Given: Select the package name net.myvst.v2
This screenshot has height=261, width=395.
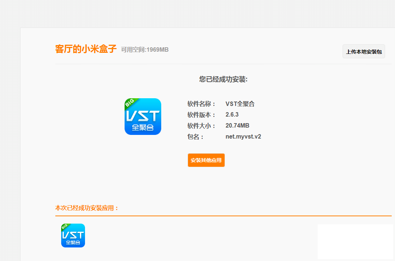Looking at the screenshot, I should coord(243,136).
